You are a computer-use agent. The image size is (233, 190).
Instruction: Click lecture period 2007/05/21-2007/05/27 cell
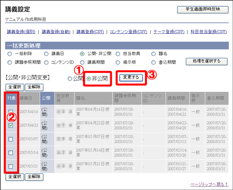(178, 166)
